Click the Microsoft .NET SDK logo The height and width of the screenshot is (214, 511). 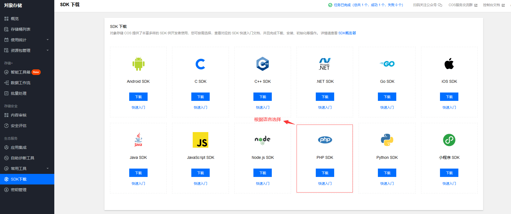coord(325,64)
